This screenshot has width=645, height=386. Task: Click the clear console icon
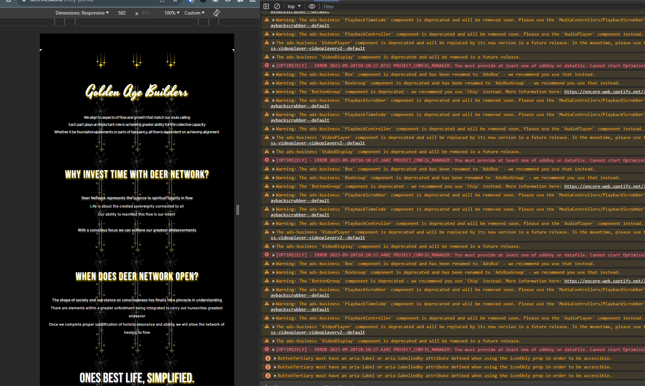pos(277,6)
